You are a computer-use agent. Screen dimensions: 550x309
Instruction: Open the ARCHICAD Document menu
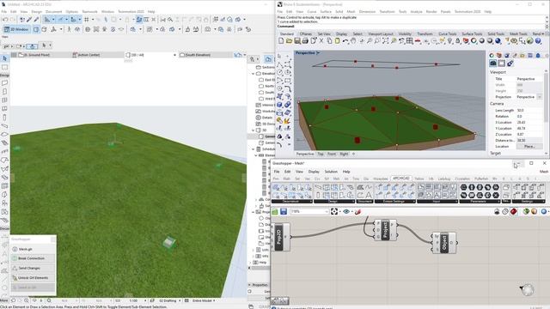[53, 11]
